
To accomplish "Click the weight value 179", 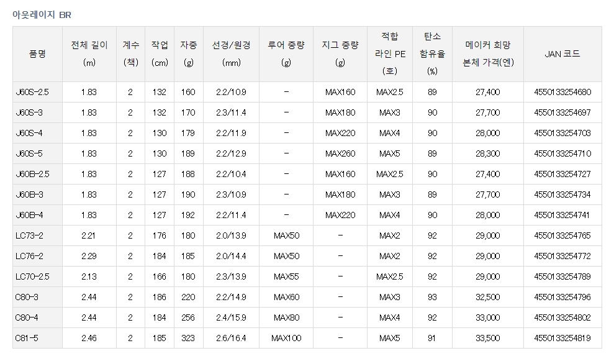I will coord(188,133).
